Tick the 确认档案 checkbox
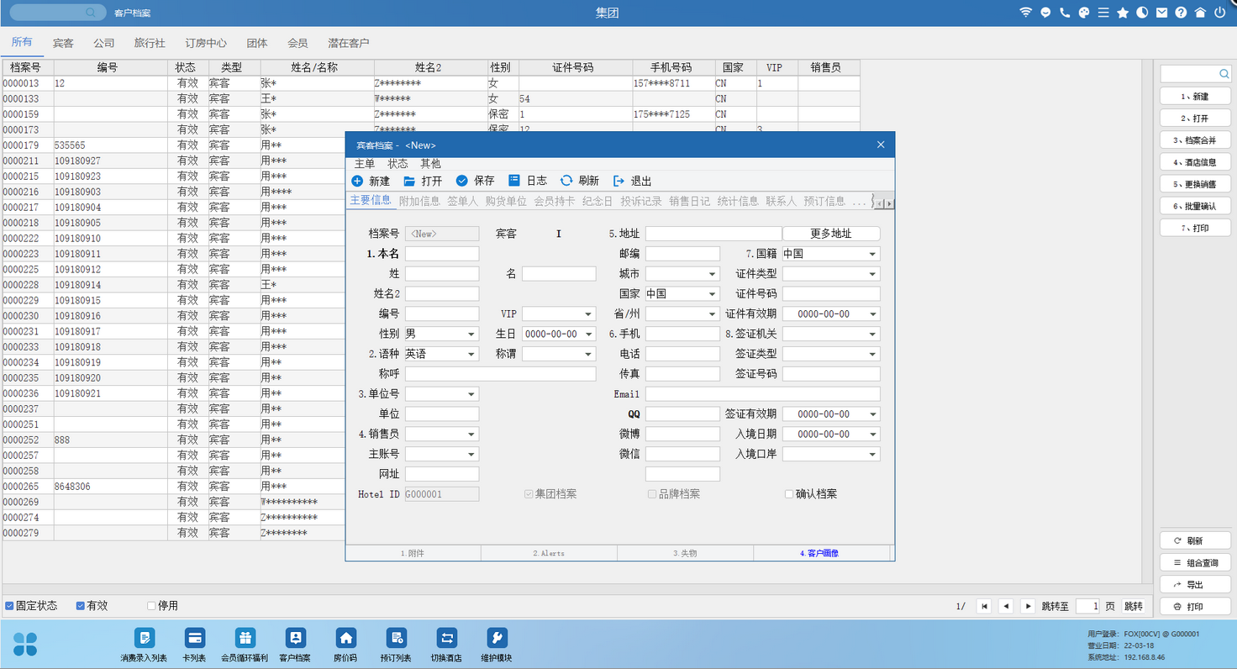Viewport: 1237px width, 669px height. point(789,494)
